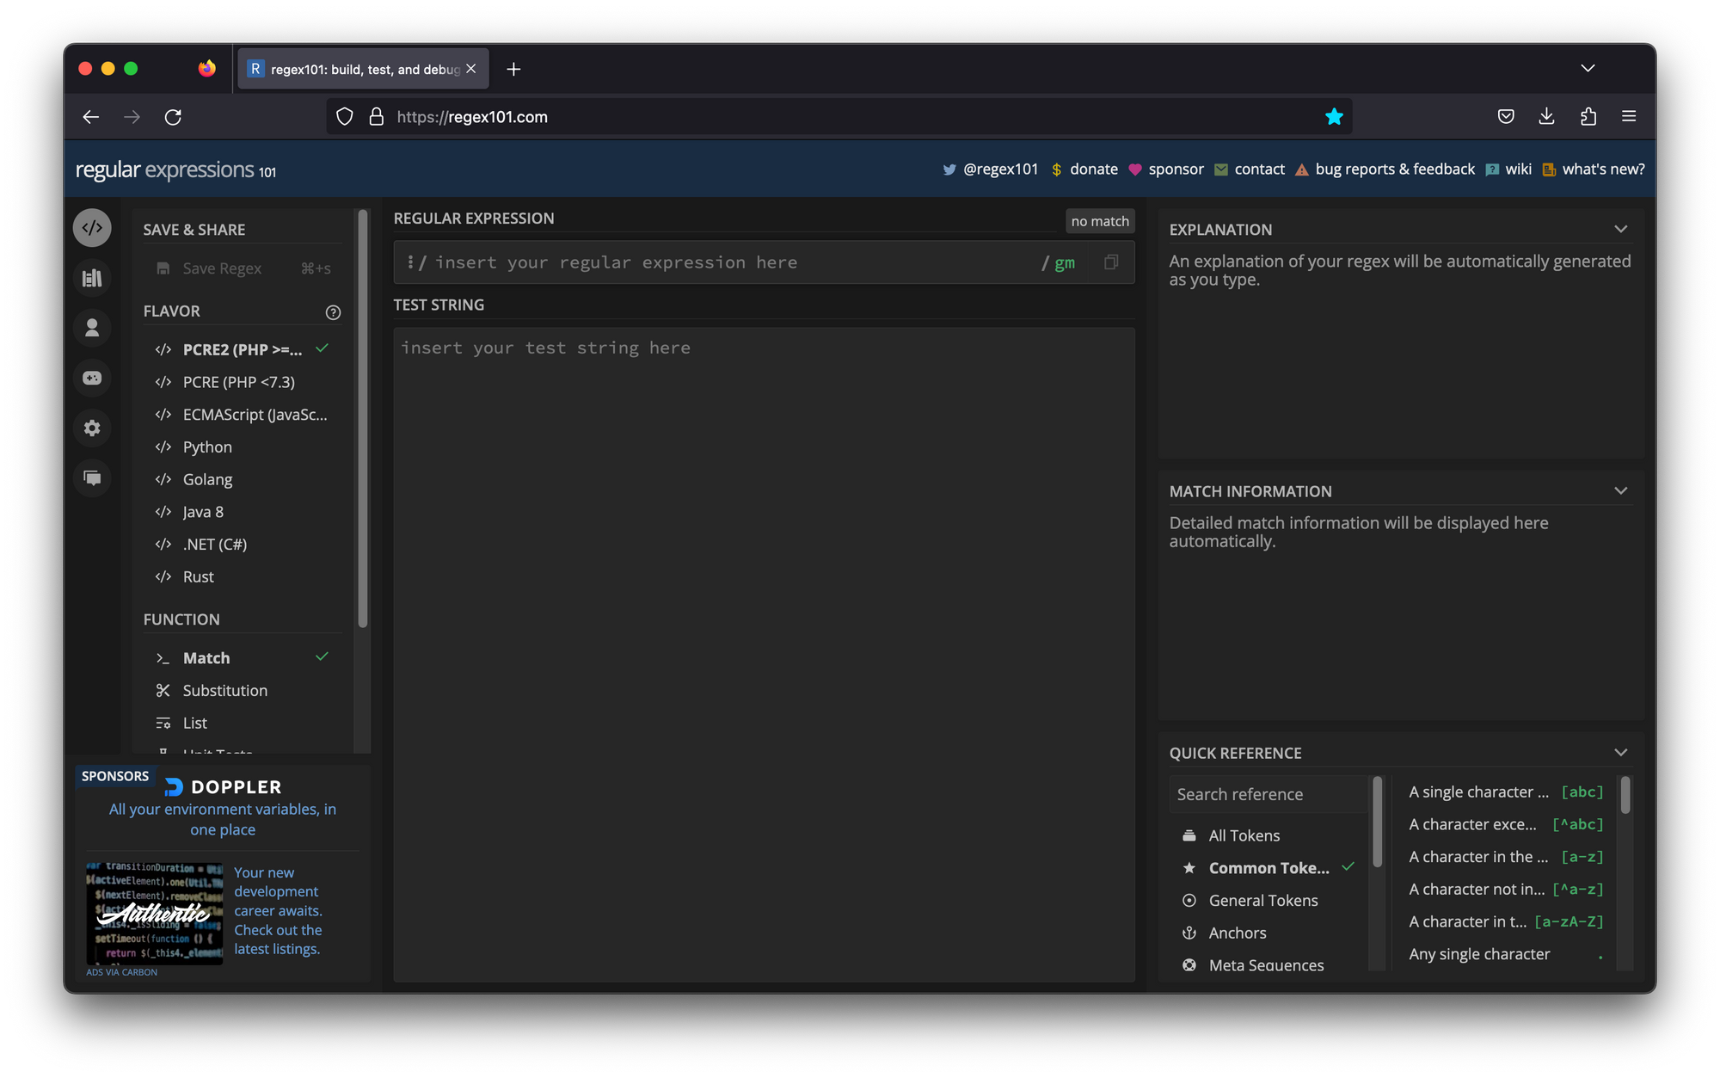This screenshot has height=1078, width=1720.
Task: Open the @regex101 Twitter link
Action: (x=991, y=169)
